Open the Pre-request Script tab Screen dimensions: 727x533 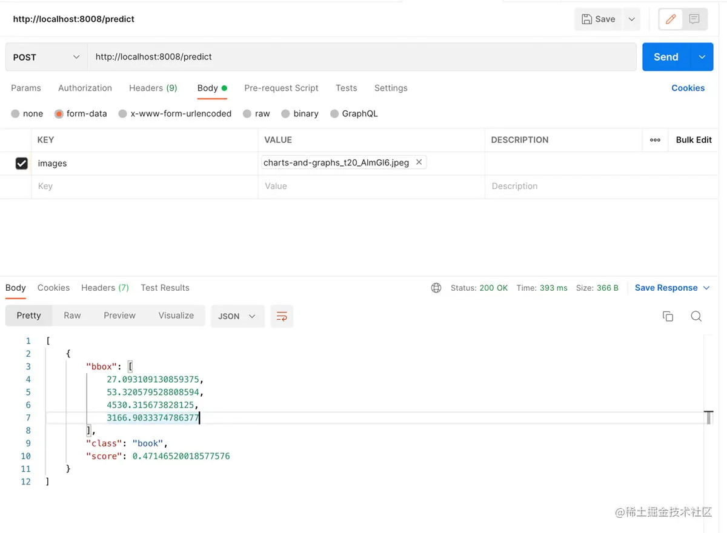281,88
